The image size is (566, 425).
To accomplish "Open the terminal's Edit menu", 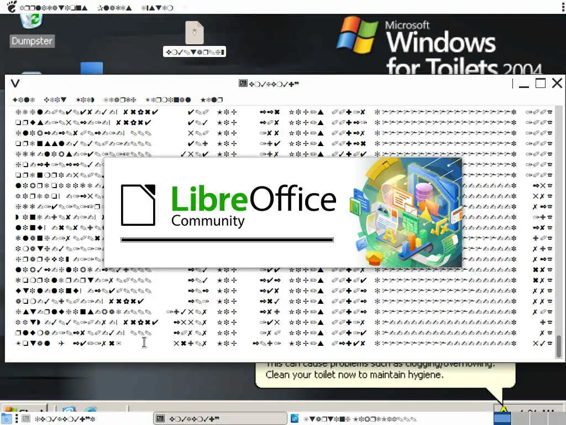I will click(x=55, y=100).
